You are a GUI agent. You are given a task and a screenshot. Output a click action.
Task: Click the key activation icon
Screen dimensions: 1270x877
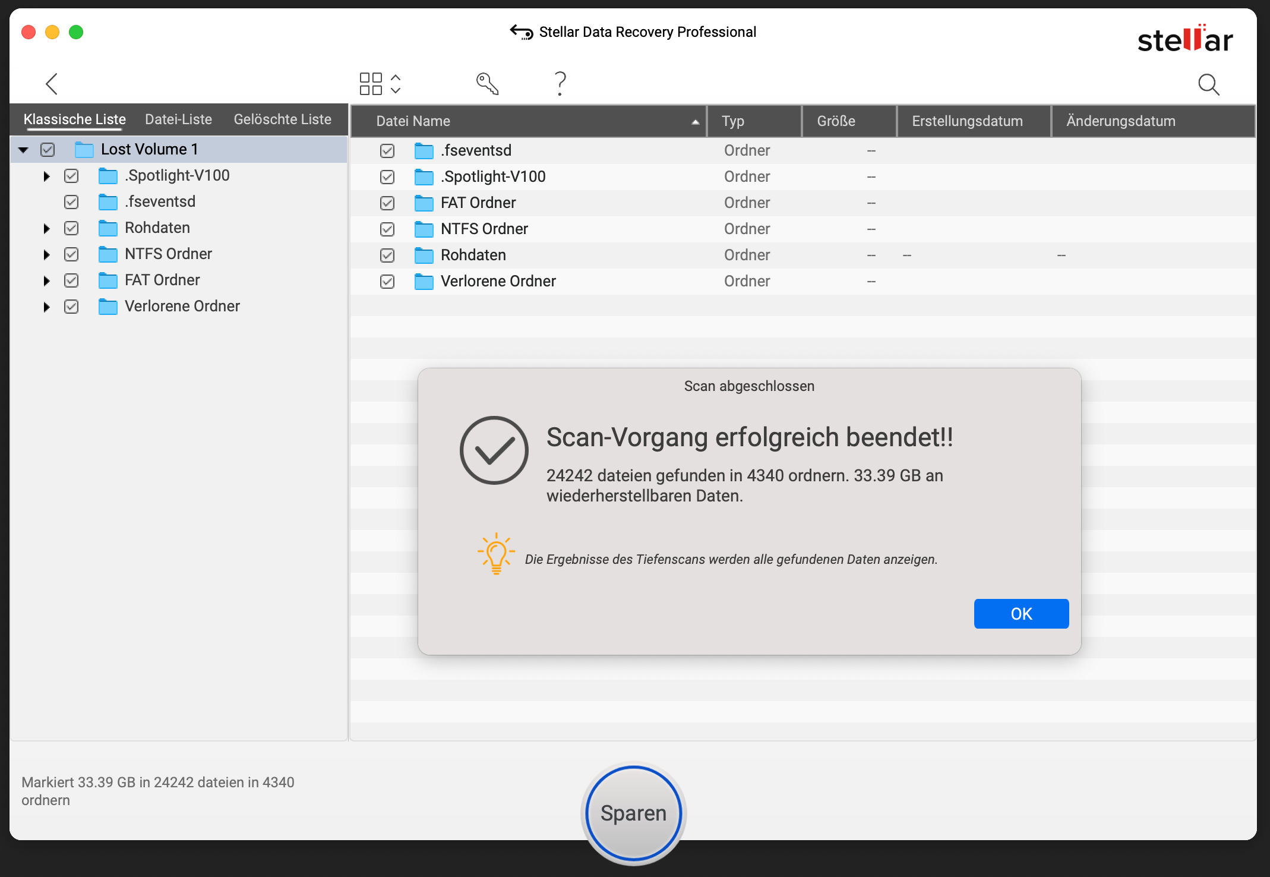[x=487, y=84]
